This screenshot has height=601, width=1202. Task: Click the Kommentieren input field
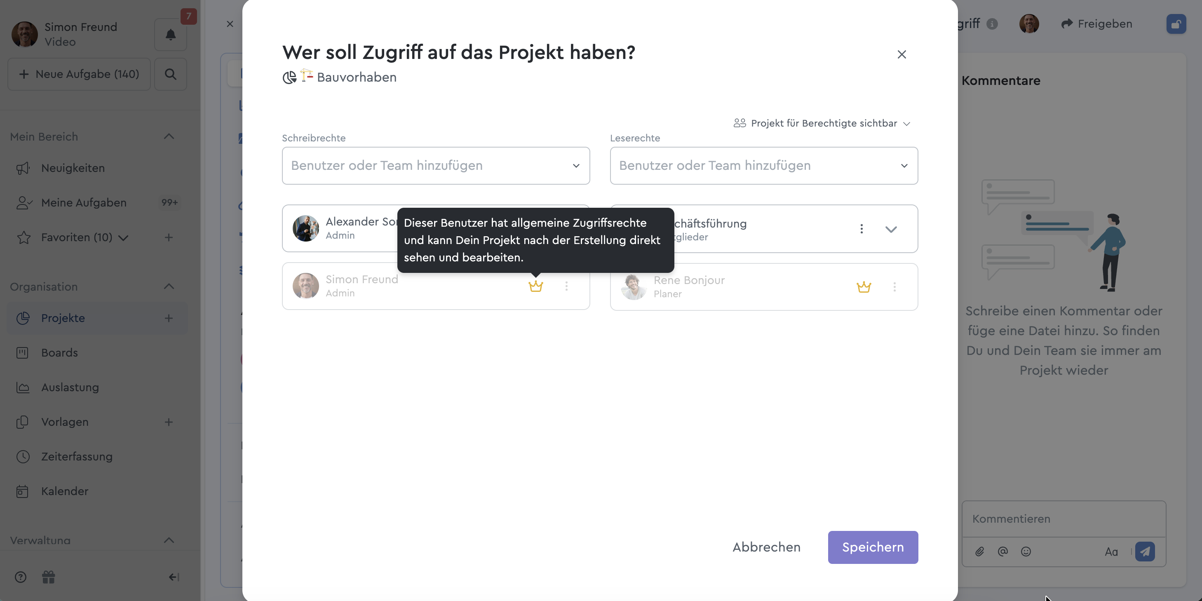click(1063, 519)
